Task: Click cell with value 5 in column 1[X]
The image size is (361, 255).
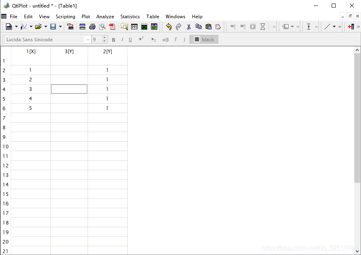Action: click(31, 108)
